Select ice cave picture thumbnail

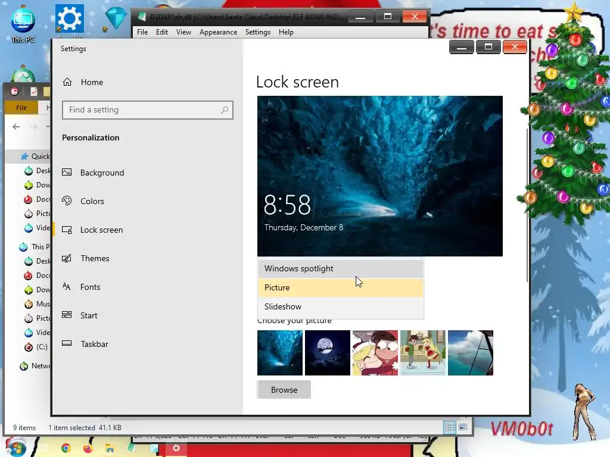click(280, 353)
